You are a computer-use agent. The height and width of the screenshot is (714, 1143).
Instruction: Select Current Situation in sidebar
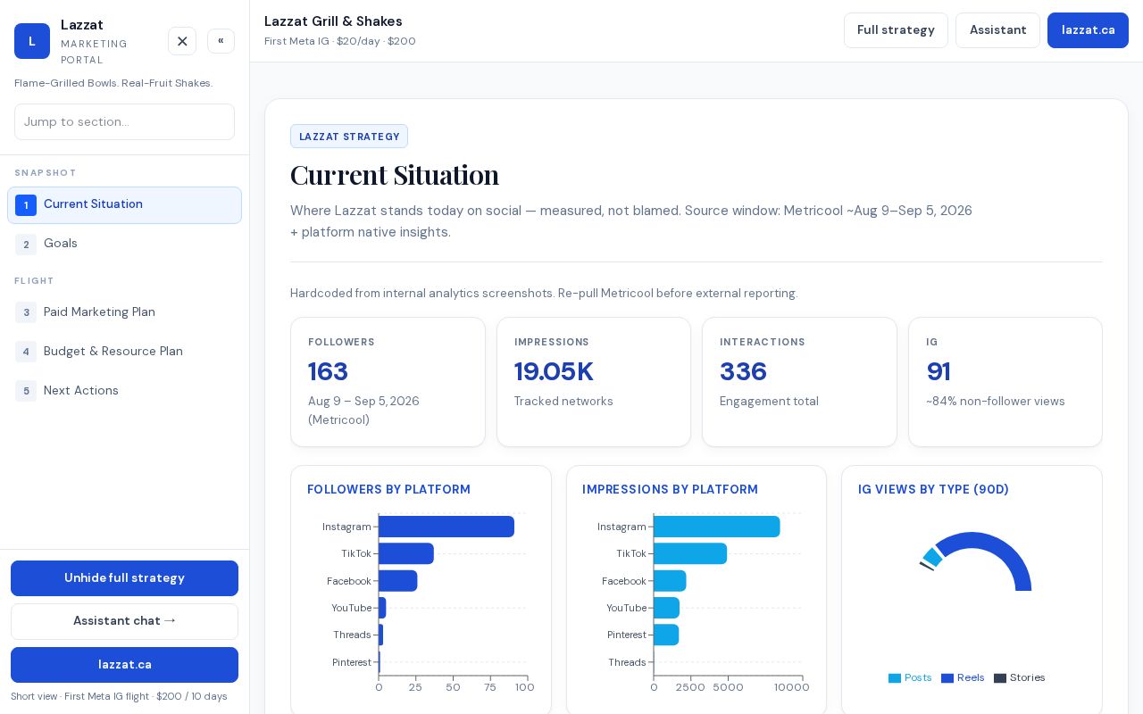124,205
